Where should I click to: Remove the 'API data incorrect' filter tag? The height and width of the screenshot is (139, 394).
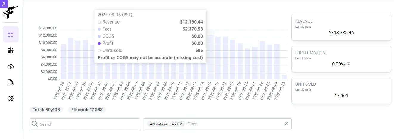pos(181,124)
